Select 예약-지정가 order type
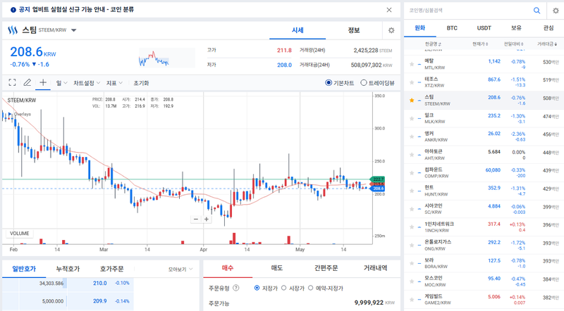This screenshot has width=564, height=311. 310,288
